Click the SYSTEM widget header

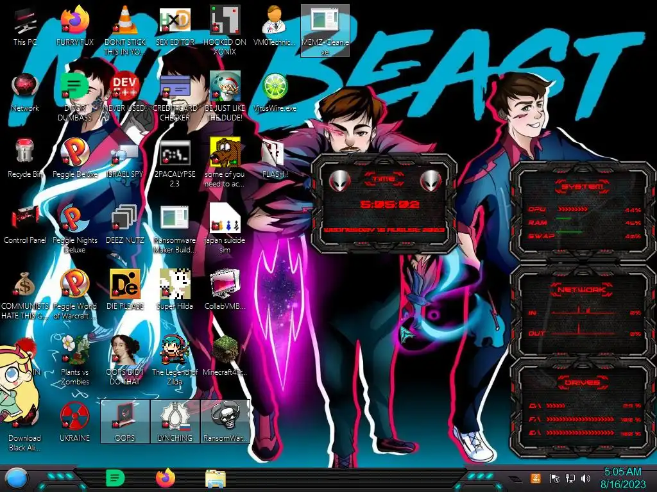click(x=581, y=186)
